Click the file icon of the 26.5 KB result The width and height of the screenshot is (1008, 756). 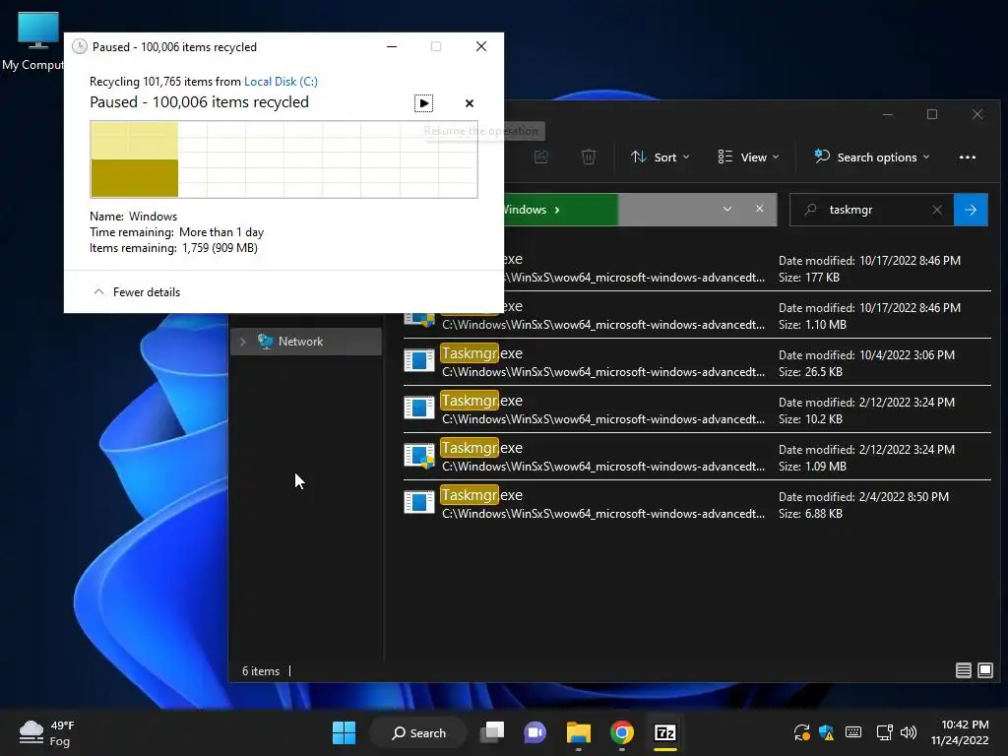pyautogui.click(x=419, y=360)
